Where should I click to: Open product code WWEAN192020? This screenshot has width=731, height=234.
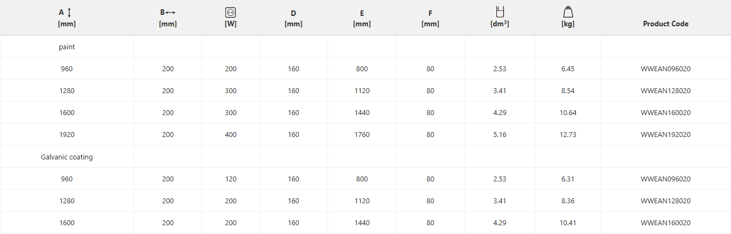[666, 135]
